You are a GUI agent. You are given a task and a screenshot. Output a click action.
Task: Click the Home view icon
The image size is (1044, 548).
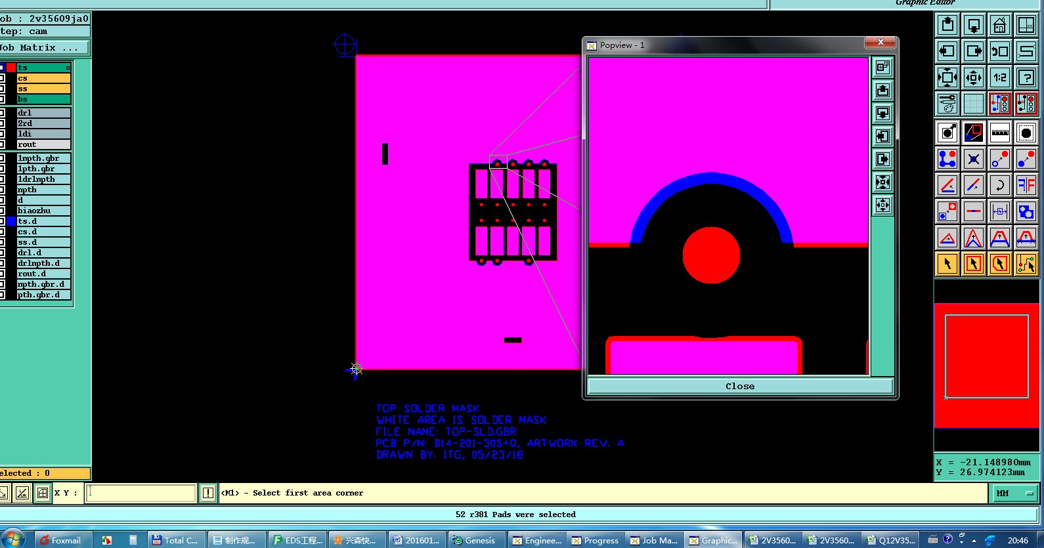pos(1000,25)
